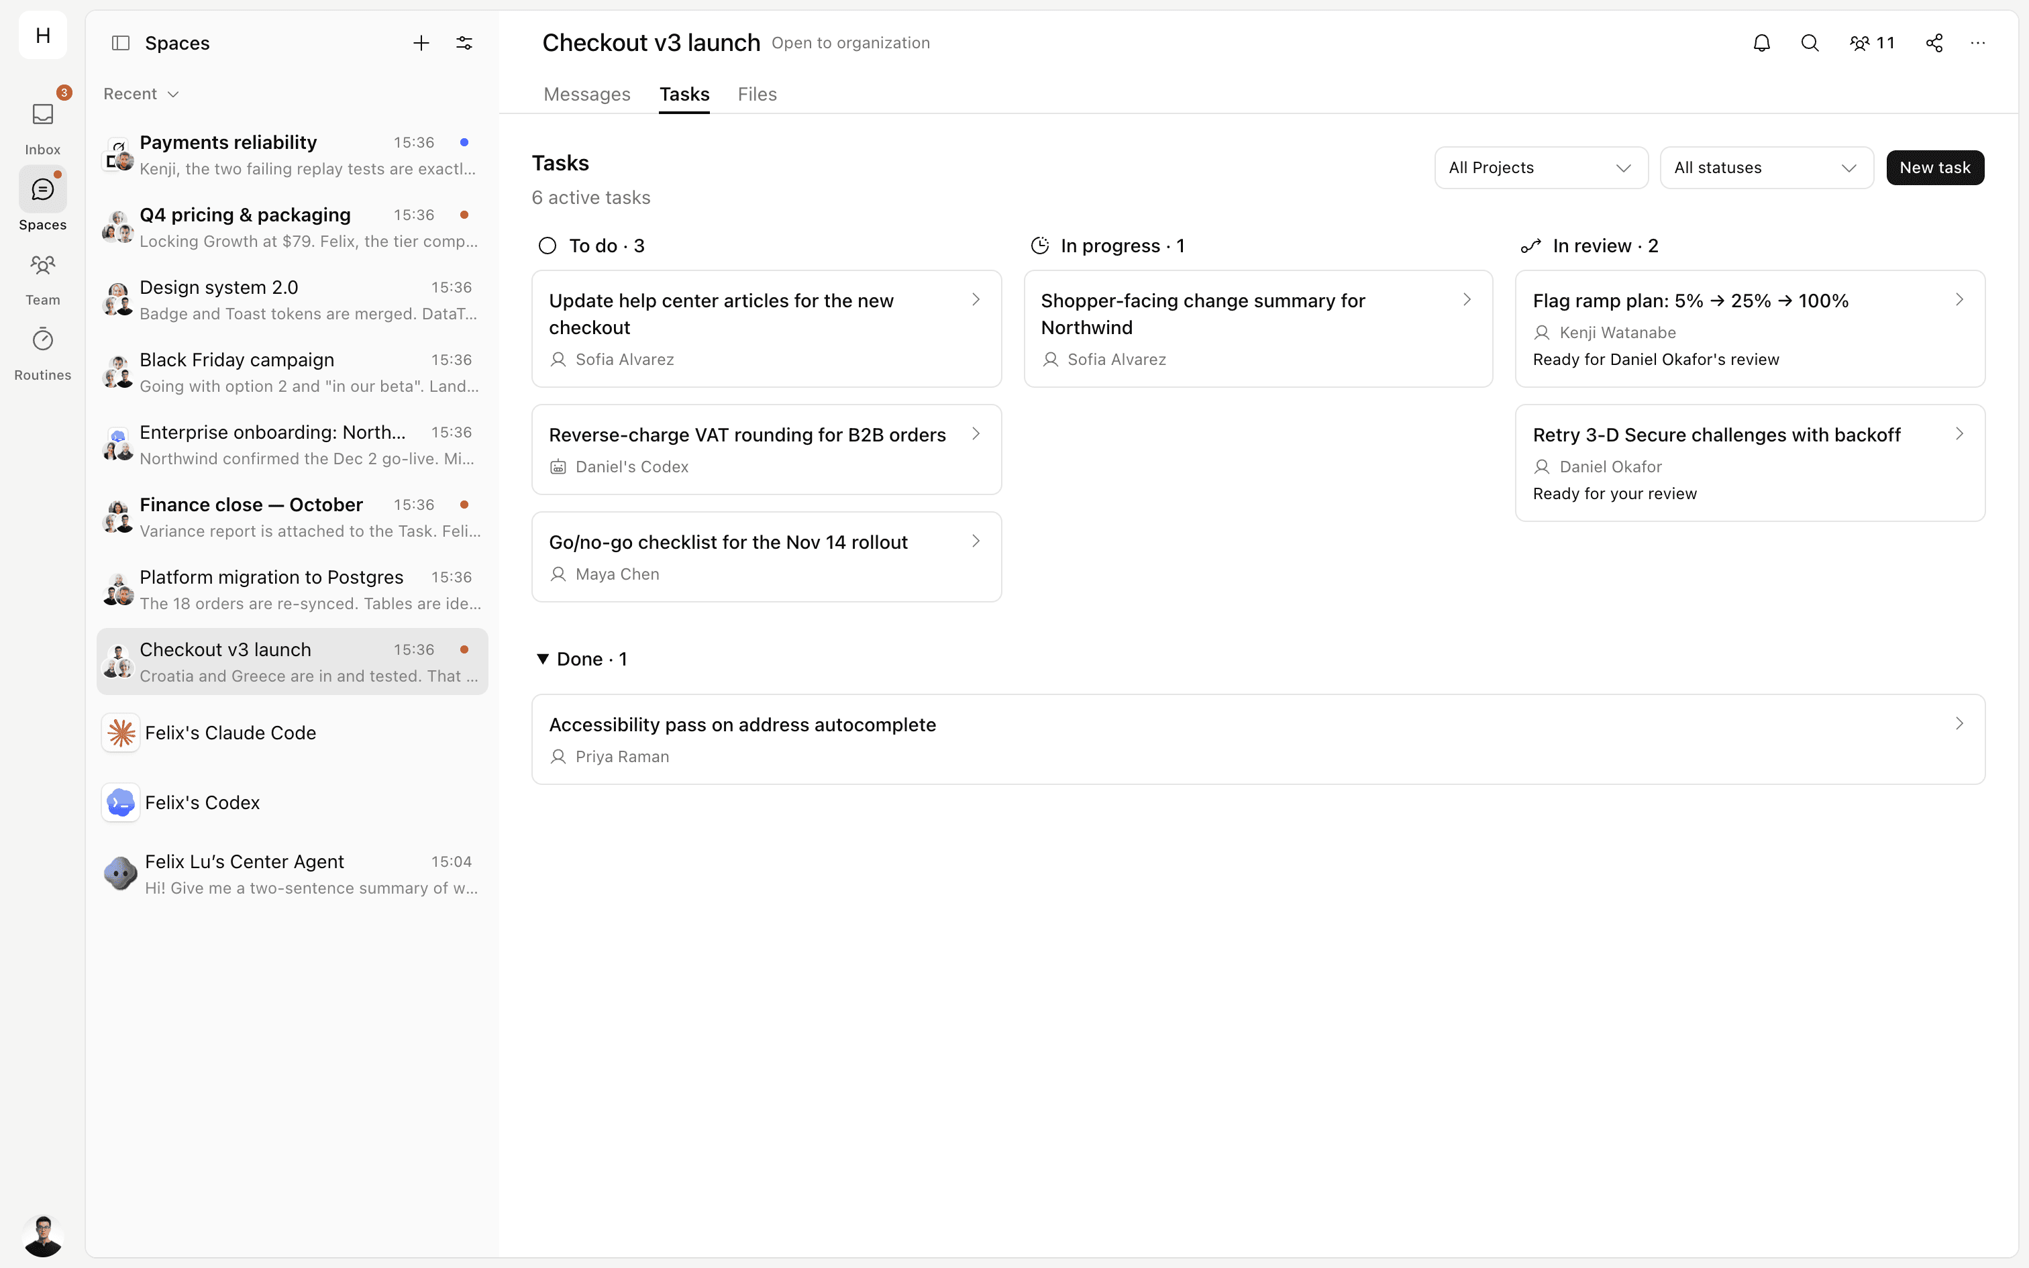Open Felix's Claude Code agent
2029x1268 pixels.
(x=292, y=733)
